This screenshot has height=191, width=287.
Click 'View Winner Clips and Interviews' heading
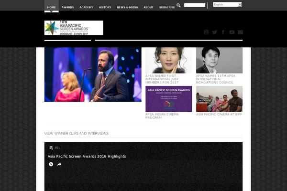[77, 133]
